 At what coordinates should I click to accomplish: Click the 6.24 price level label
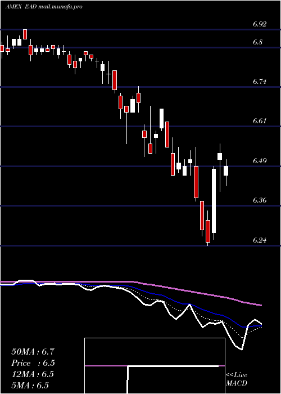[x=260, y=240]
